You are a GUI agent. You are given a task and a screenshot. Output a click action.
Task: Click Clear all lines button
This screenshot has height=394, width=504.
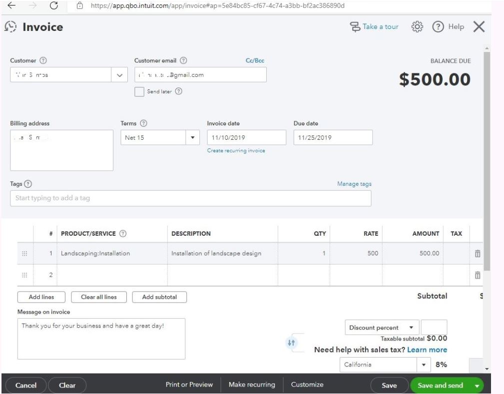pyautogui.click(x=99, y=297)
